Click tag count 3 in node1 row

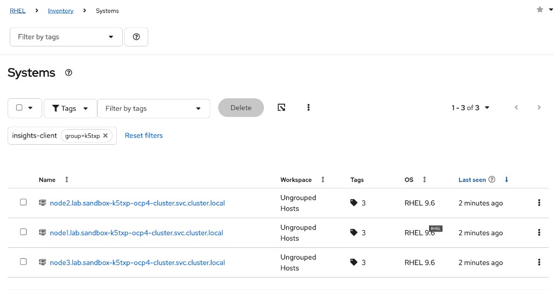pyautogui.click(x=364, y=233)
